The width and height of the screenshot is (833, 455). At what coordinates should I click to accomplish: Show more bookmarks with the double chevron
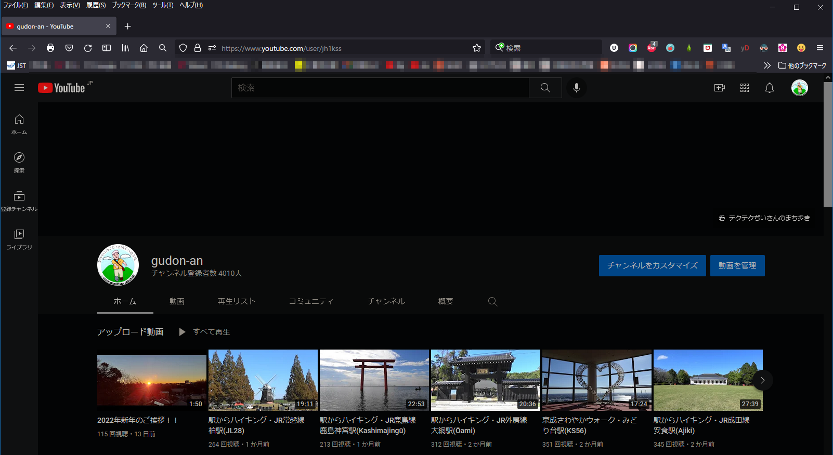pos(766,65)
